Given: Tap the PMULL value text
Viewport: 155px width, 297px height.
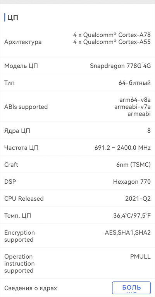Looking at the screenshot, I should click(x=140, y=257).
